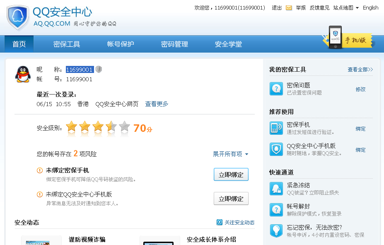Click 退出 to log out

[x=277, y=8]
